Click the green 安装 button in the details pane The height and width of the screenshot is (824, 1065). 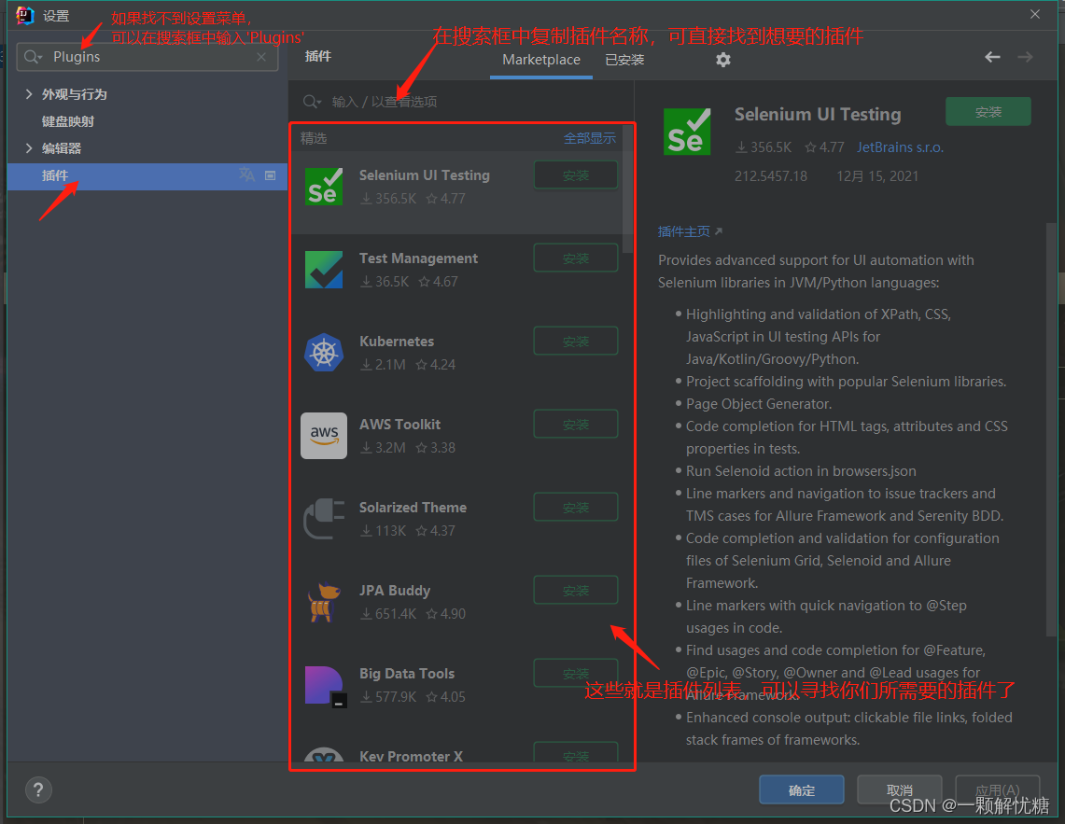(x=988, y=111)
